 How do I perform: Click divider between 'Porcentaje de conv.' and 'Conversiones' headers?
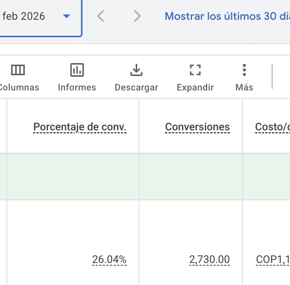tap(139, 126)
